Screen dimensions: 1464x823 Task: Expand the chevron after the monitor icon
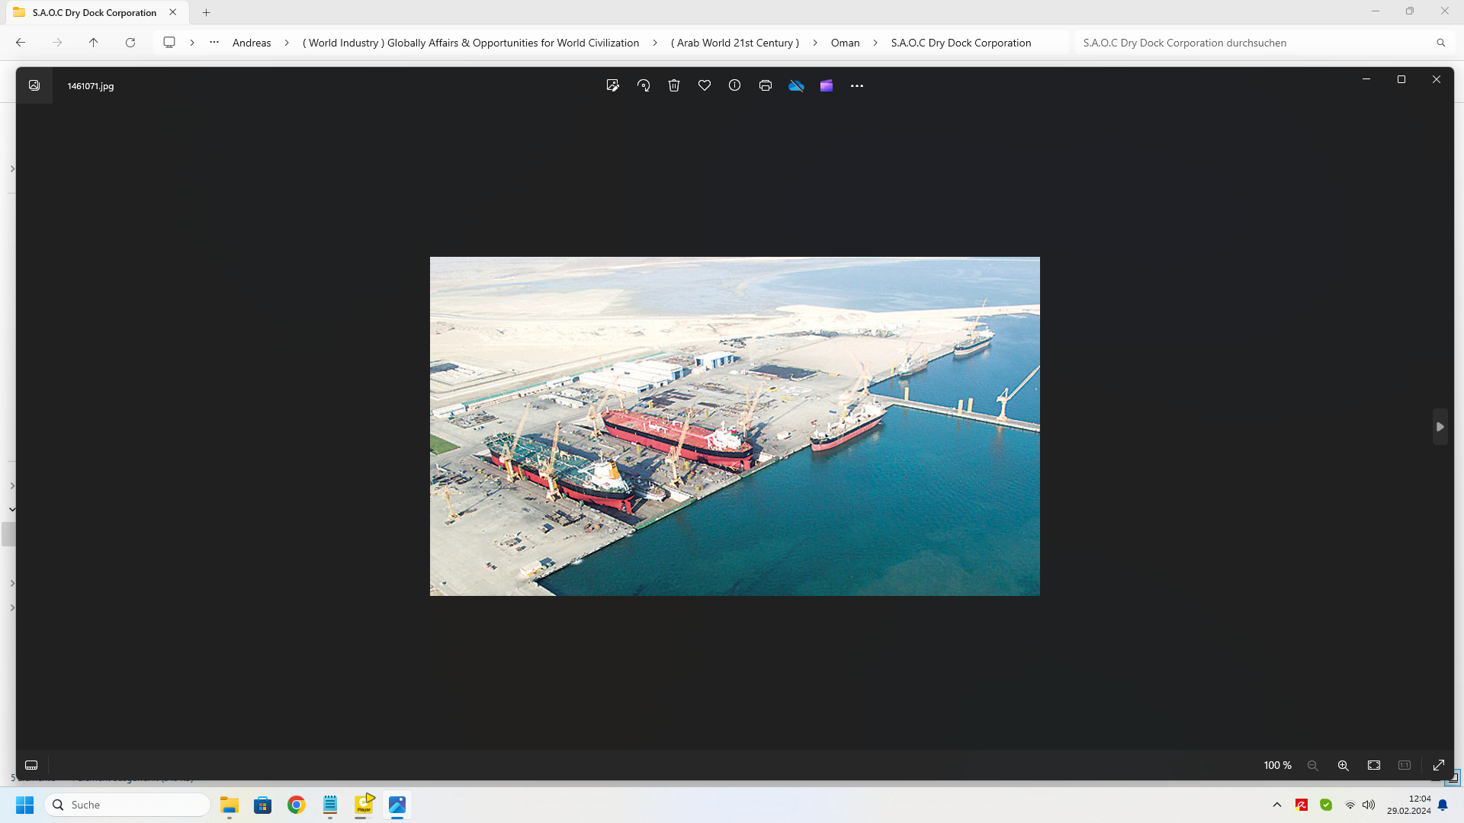(x=192, y=43)
